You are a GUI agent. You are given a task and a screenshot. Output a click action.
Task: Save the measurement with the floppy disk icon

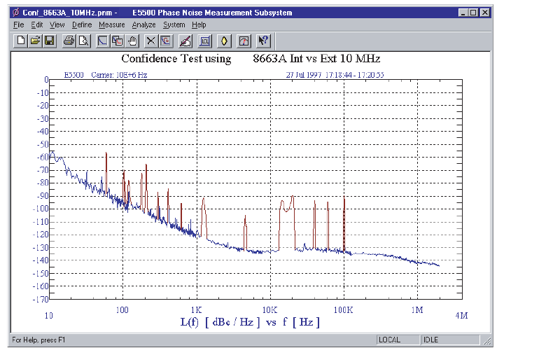tap(49, 41)
